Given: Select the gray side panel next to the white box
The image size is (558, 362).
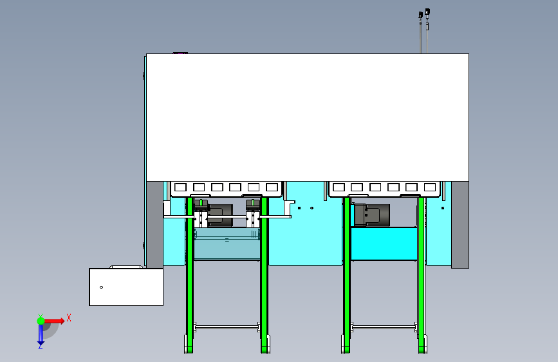Looking at the screenshot, I should pyautogui.click(x=155, y=224).
